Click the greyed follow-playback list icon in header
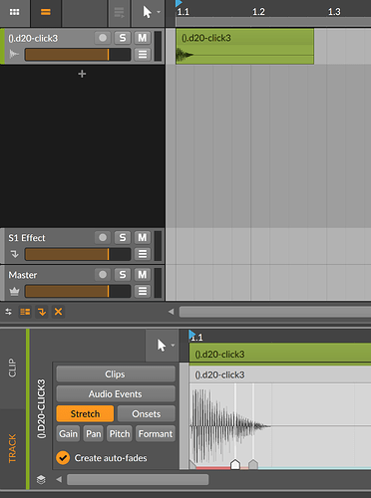This screenshot has height=498, width=371. [119, 12]
